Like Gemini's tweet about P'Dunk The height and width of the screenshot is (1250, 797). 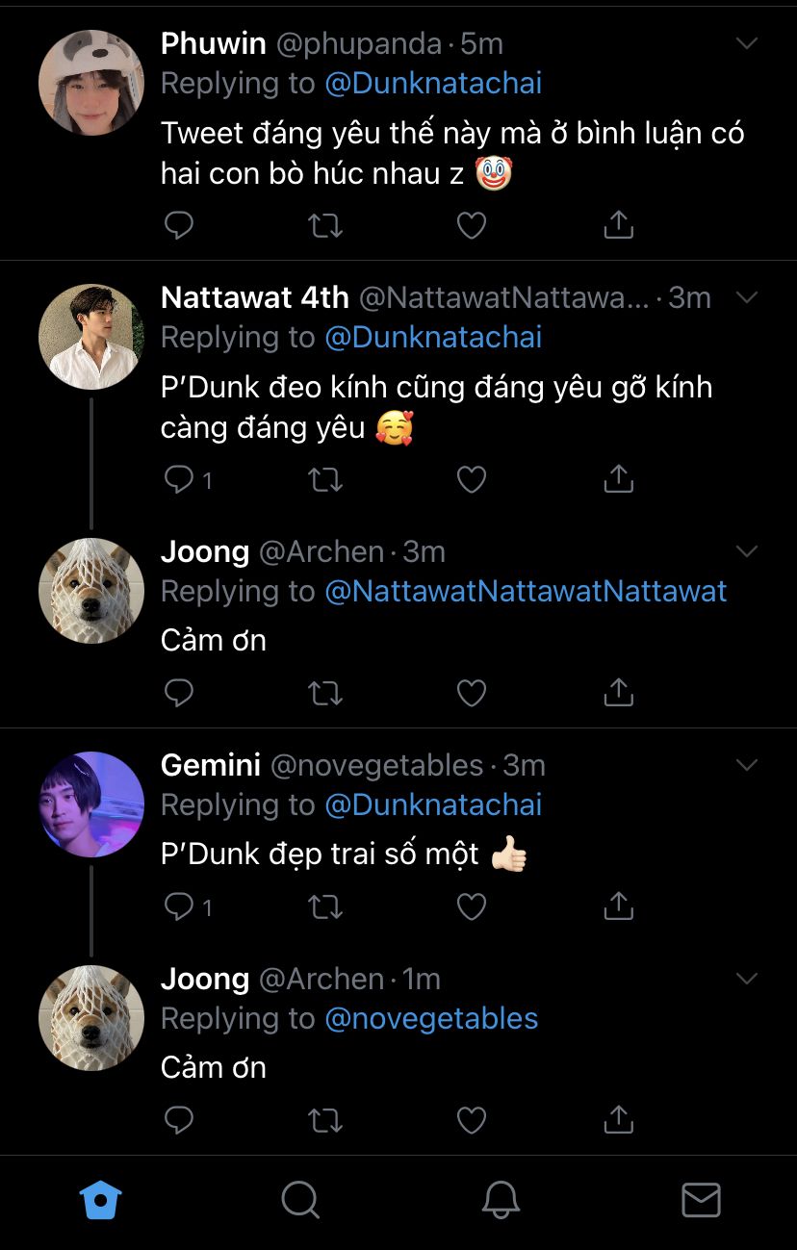coord(471,906)
